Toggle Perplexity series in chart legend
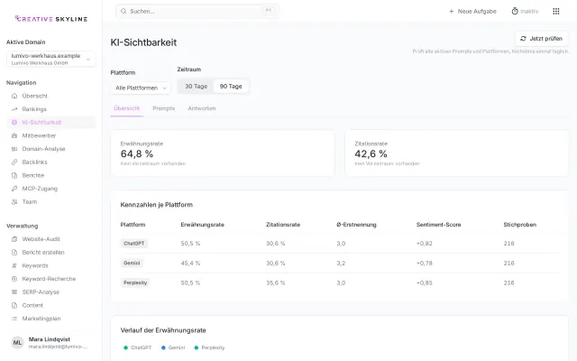This screenshot has height=361, width=577. 209,347
